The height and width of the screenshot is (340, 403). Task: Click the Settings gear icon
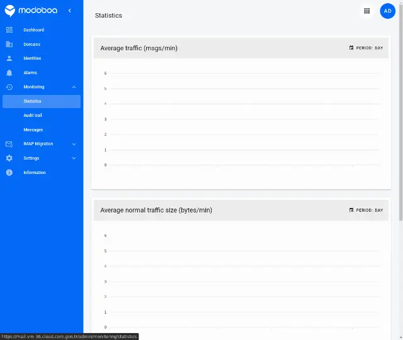(x=9, y=158)
